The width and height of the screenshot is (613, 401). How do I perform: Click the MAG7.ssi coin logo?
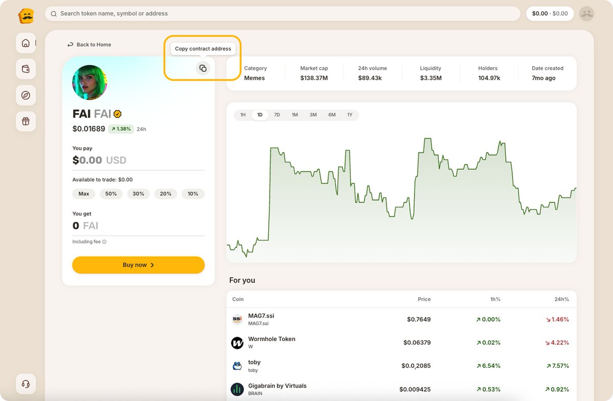(237, 319)
